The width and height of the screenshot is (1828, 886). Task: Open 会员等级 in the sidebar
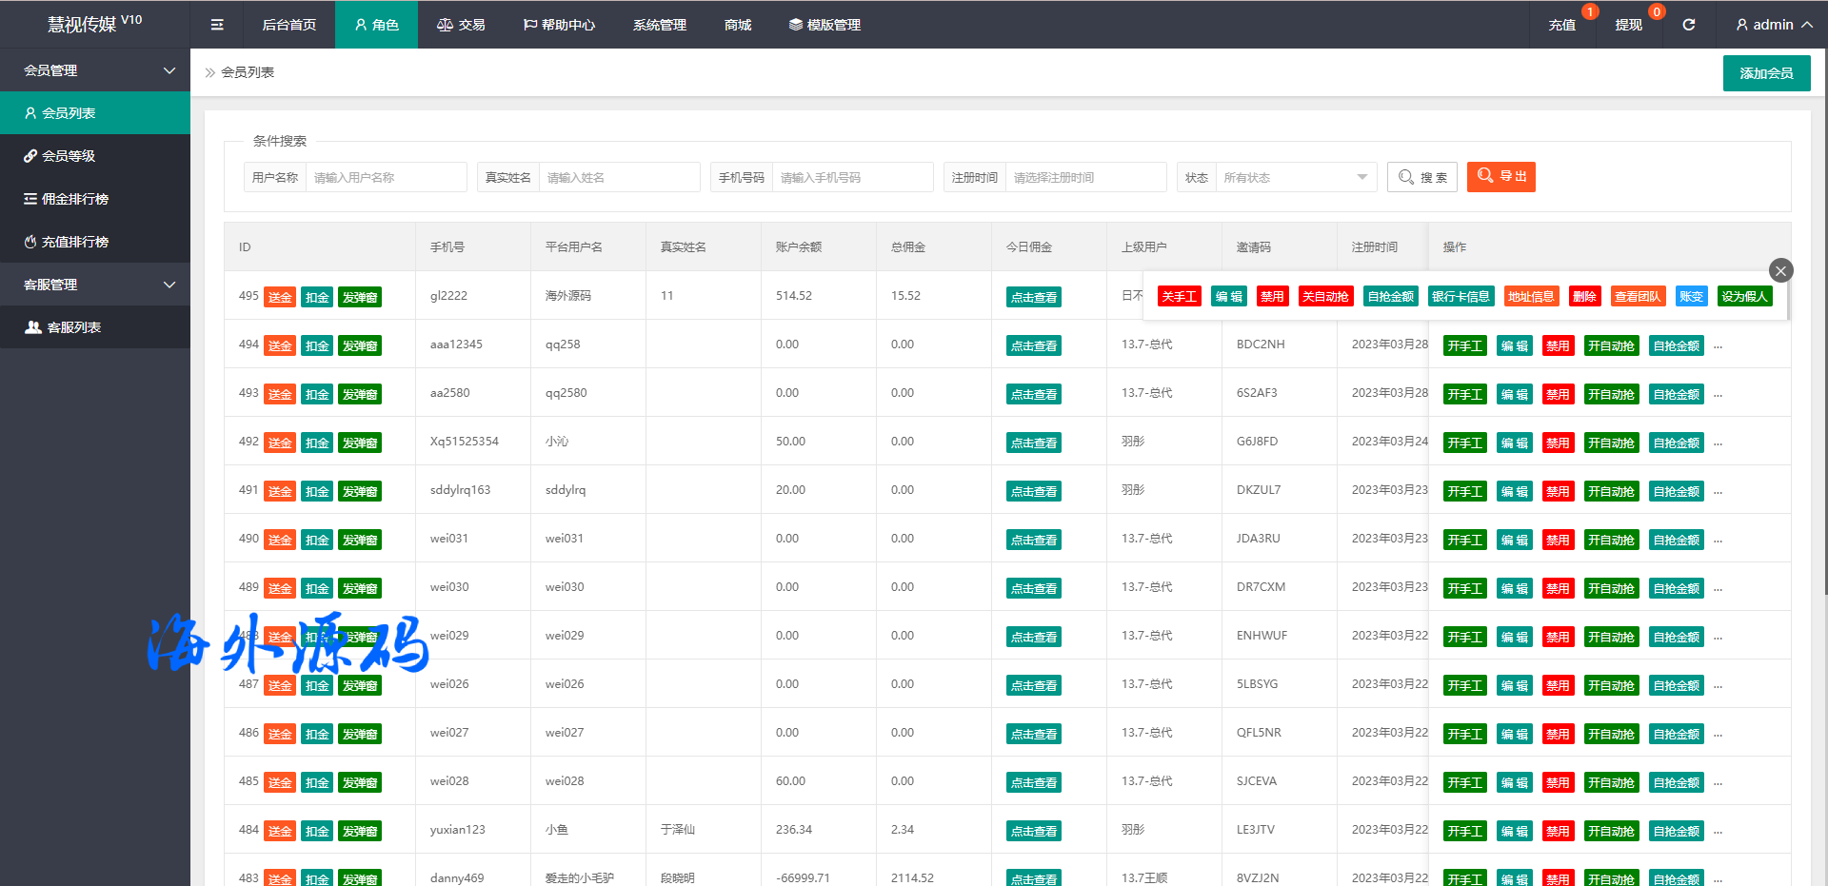point(69,156)
